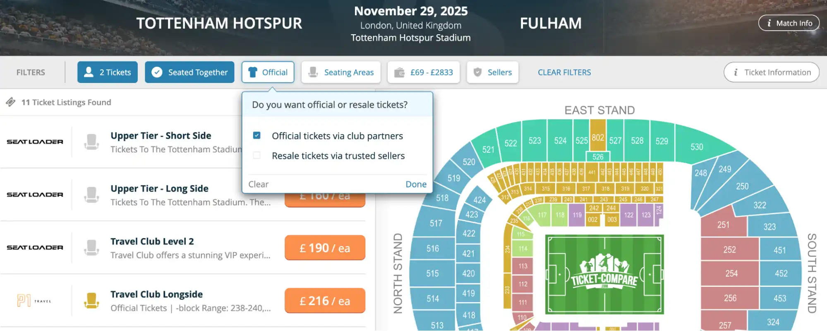This screenshot has width=827, height=331.
Task: Select the Official filter tab
Action: click(268, 72)
